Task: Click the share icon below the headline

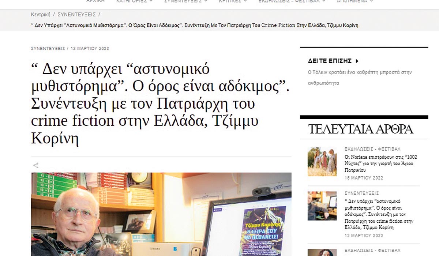Action: click(x=36, y=166)
